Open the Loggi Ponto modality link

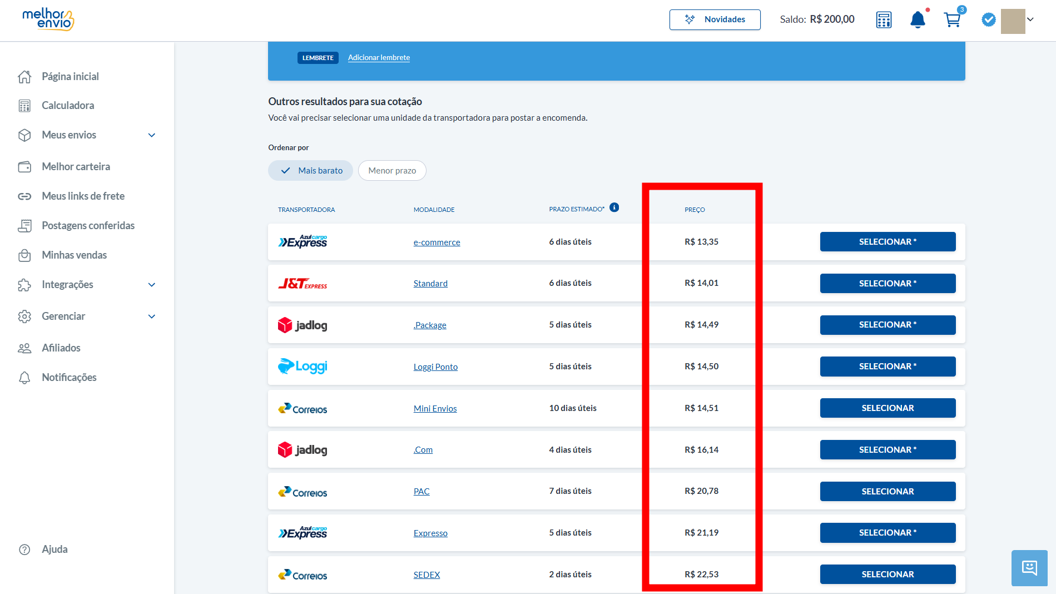point(435,367)
